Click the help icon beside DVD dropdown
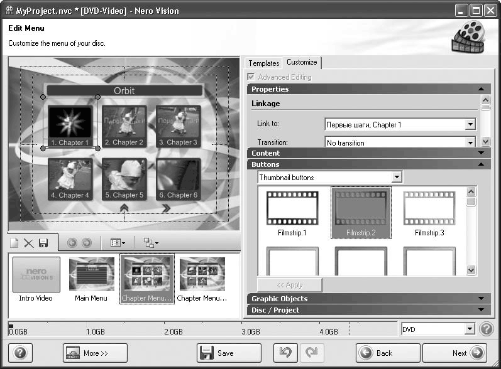This screenshot has width=501, height=369. 486,329
